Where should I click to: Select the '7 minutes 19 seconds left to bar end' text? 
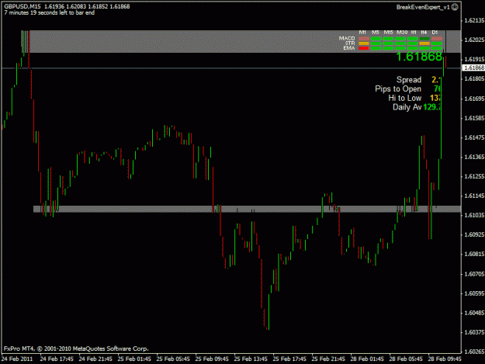(50, 12)
